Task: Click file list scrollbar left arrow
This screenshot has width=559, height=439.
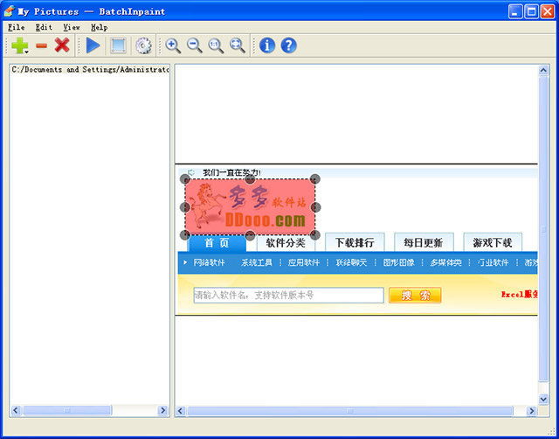Action: [x=16, y=410]
